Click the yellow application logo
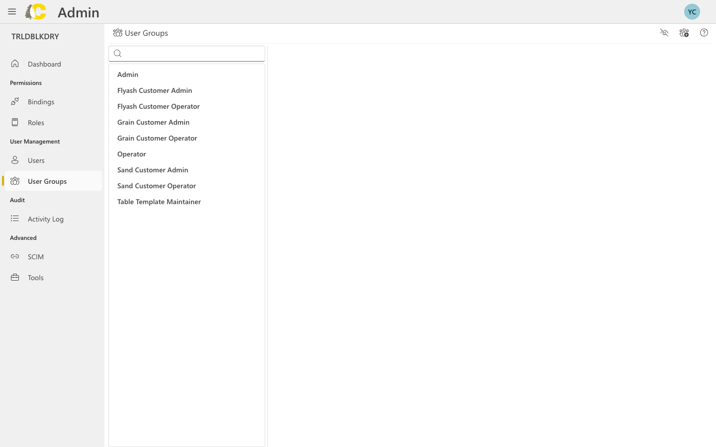 35,11
